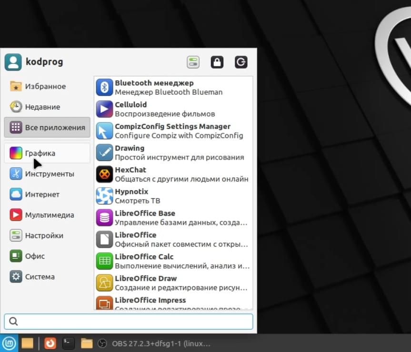Switch to the OBS 27.2.3 window in the taskbar
Image resolution: width=411 pixels, height=352 pixels.
coord(154,343)
